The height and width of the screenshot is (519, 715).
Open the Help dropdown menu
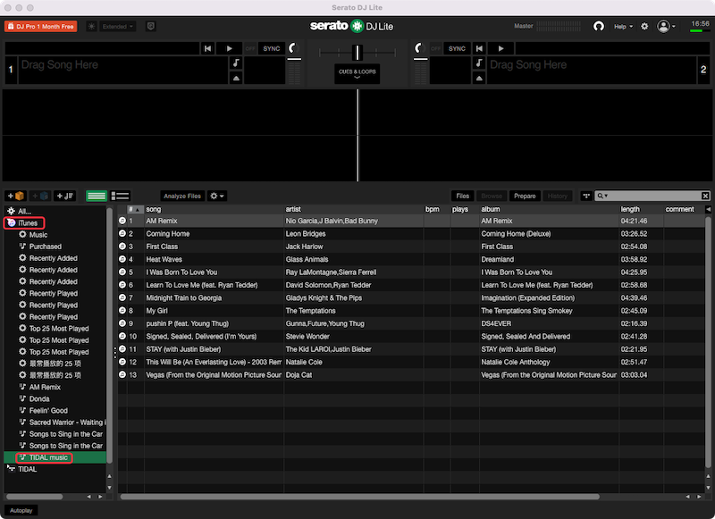click(624, 27)
